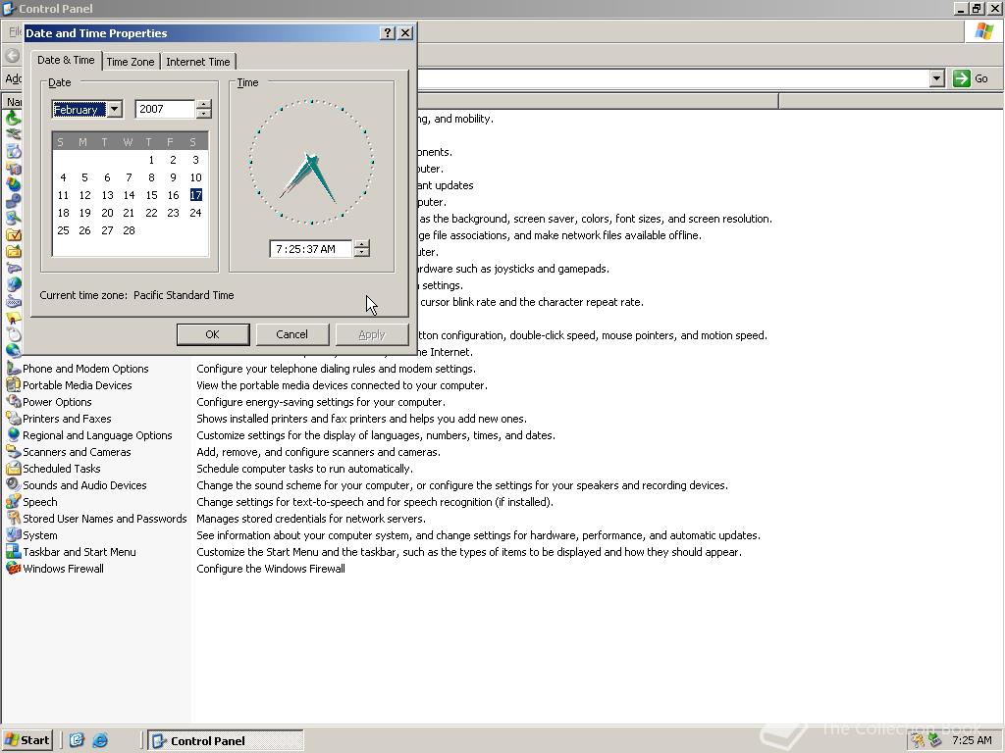
Task: Click the Apply button
Action: [x=372, y=334]
